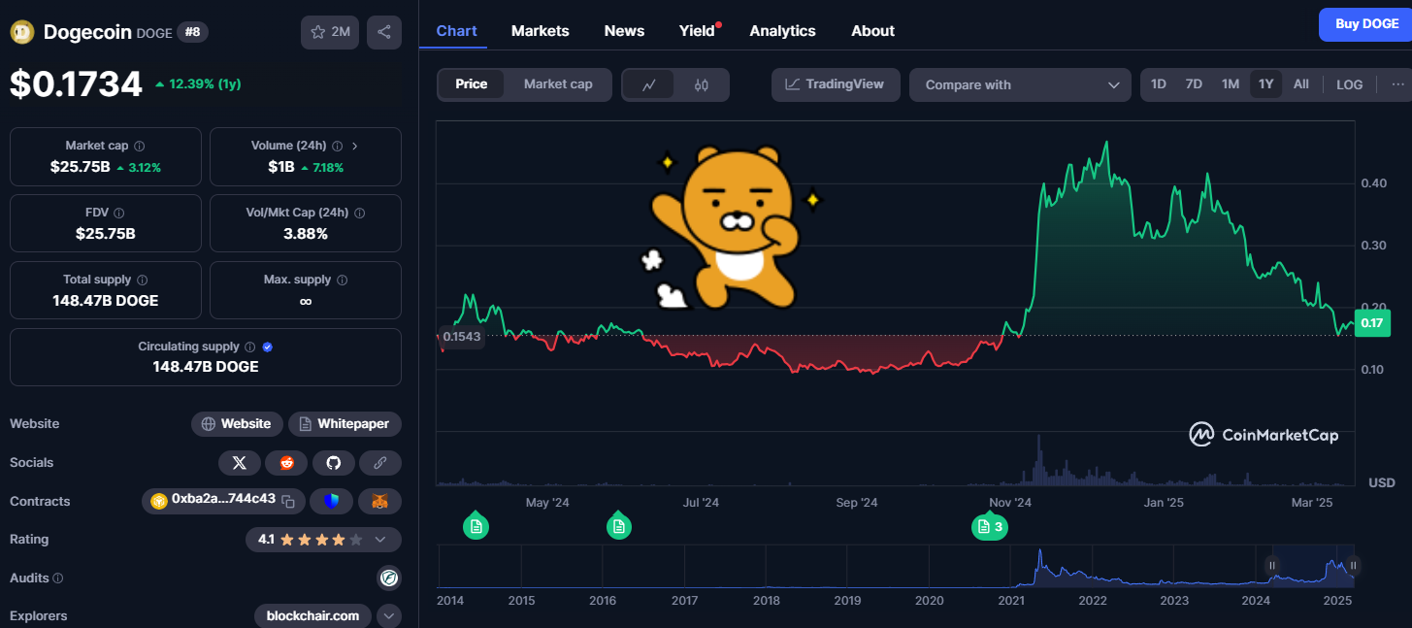Click the 0.1543 baseline label
Screen dimensions: 1412x628
click(x=461, y=336)
